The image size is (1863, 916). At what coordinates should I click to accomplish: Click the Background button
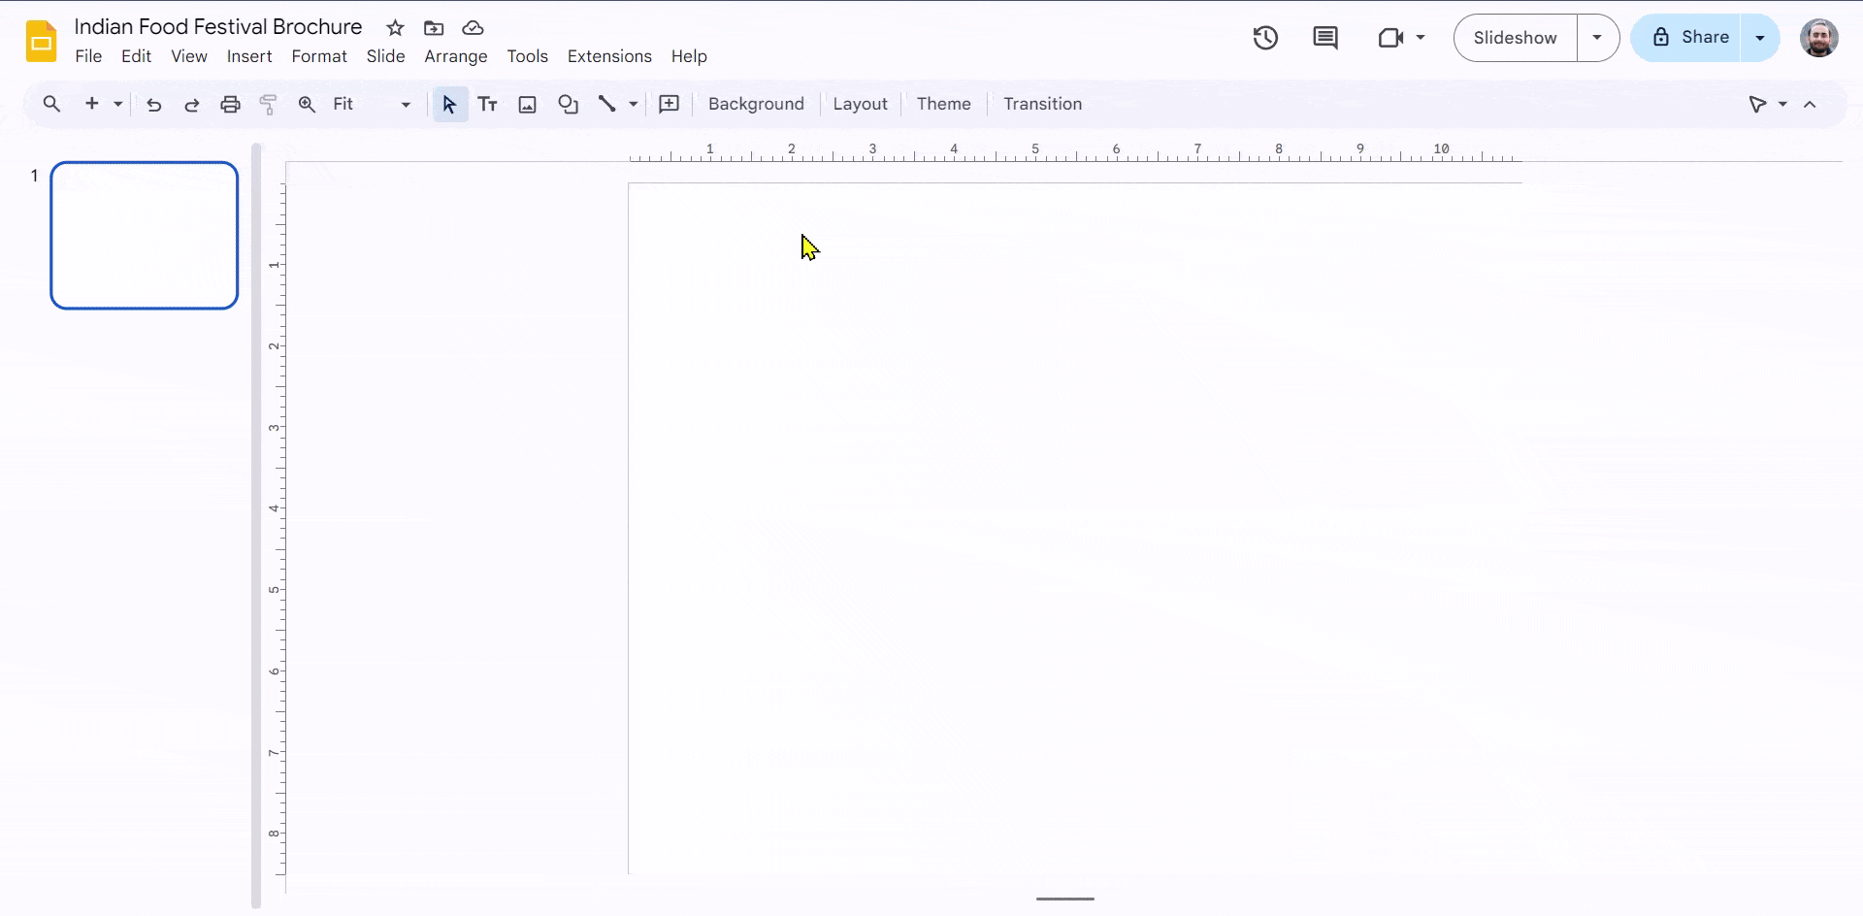click(756, 104)
